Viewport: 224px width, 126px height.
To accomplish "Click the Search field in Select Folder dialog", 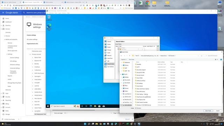I will 213,56.
